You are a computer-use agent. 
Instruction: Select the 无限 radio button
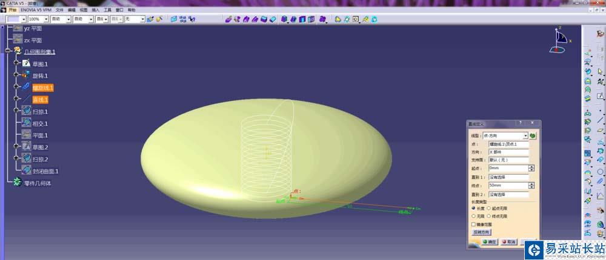click(x=474, y=216)
